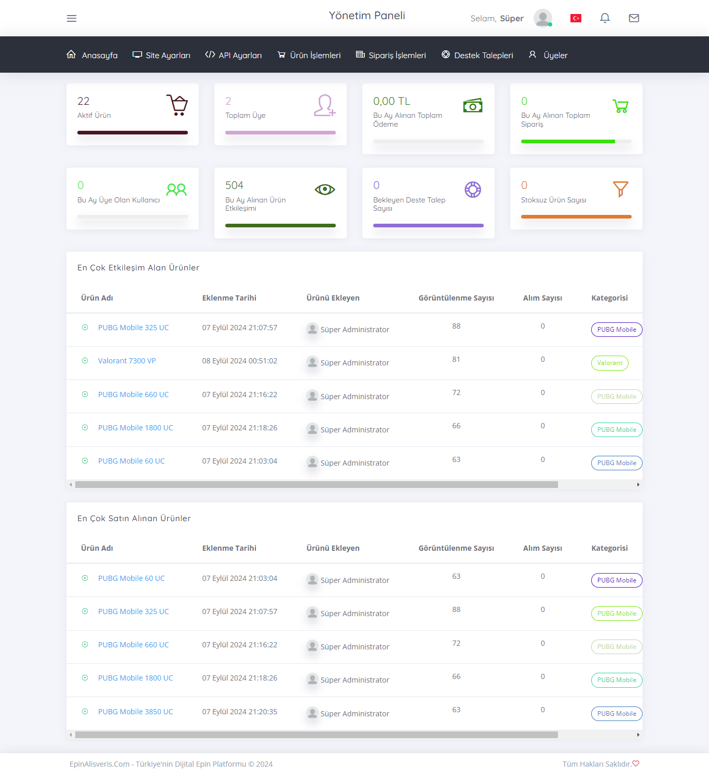Click the money icon on Toplam Ödeme card
Screen dimensions: 709x775
coord(473,105)
